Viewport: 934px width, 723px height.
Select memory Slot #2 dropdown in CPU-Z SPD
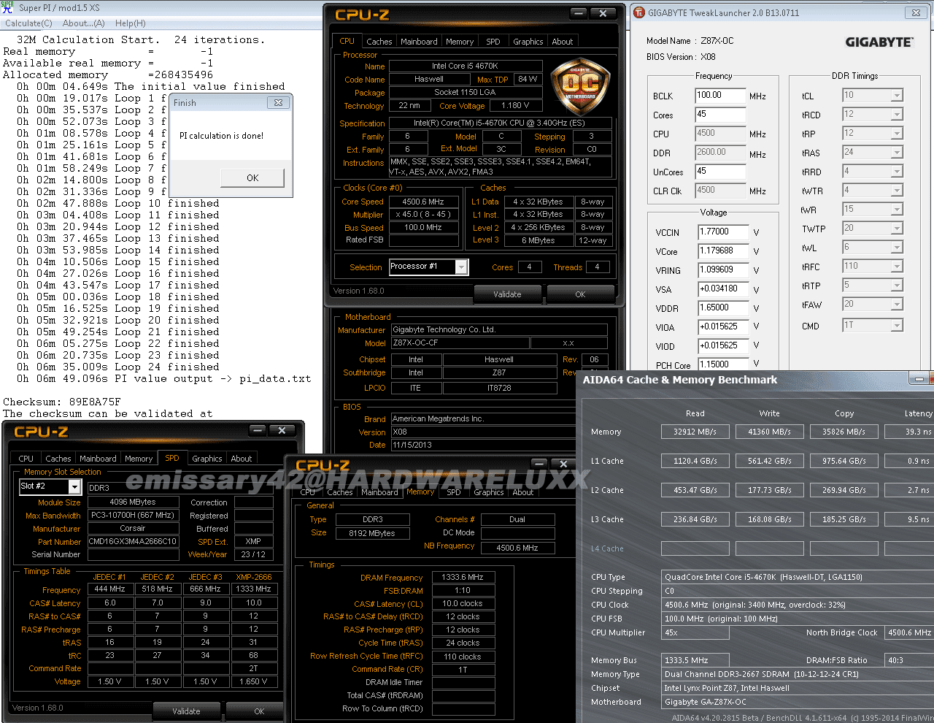click(x=50, y=486)
